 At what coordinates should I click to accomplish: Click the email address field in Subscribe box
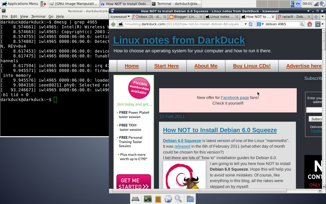point(314,110)
